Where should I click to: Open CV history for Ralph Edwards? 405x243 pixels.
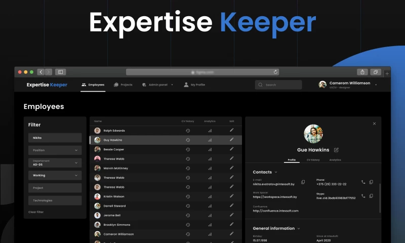click(188, 131)
